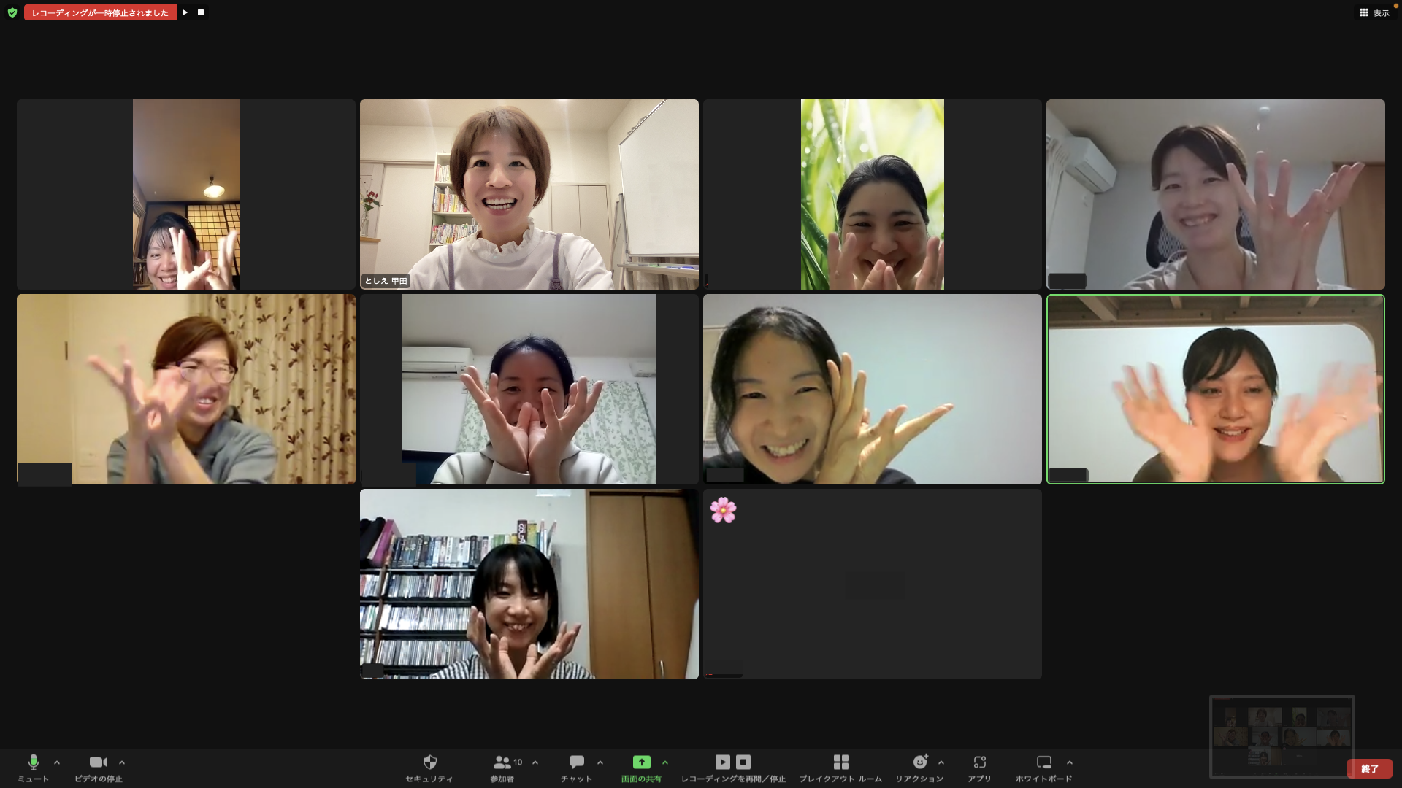Select the としえ 甲田 video tile
Screen dimensions: 1402x788
pos(529,194)
